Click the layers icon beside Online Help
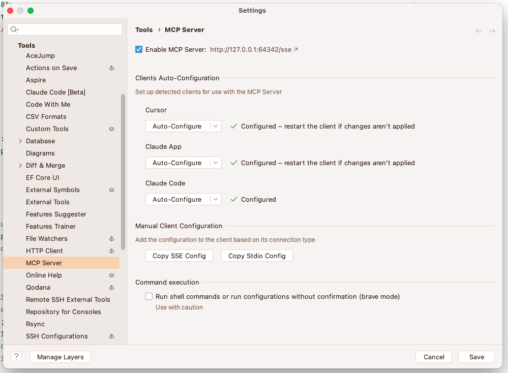Image resolution: width=508 pixels, height=373 pixels. click(x=111, y=275)
